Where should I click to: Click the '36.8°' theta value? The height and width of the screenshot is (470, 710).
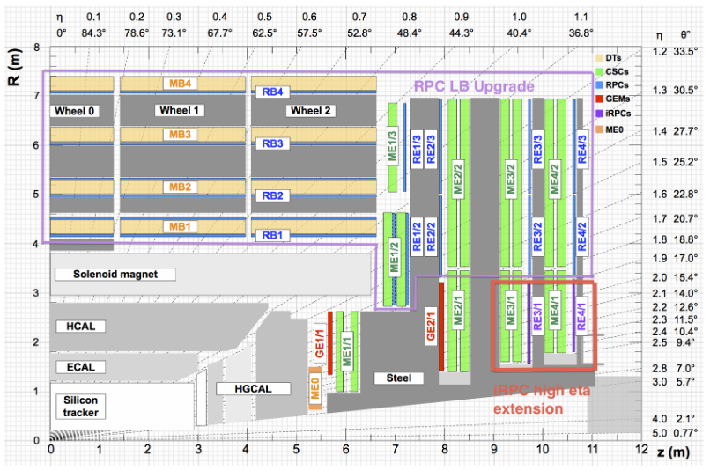[x=581, y=33]
